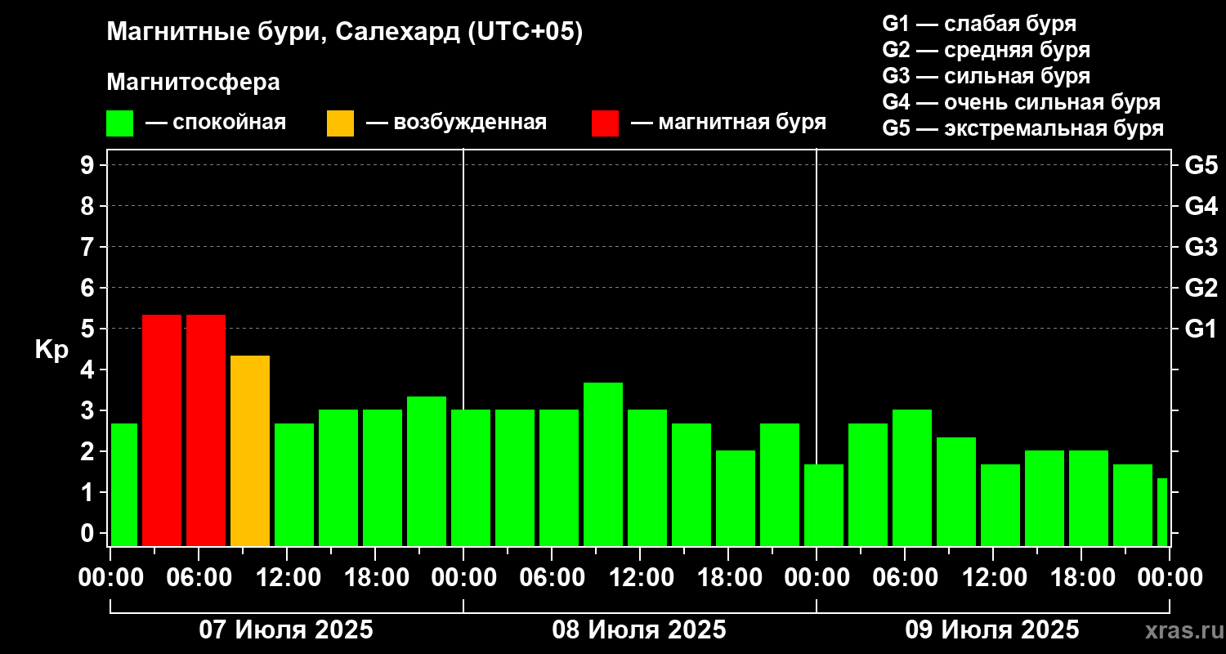Click the '18:00' time label under 08 Июля
Screen dimensions: 1226x654
728,577
